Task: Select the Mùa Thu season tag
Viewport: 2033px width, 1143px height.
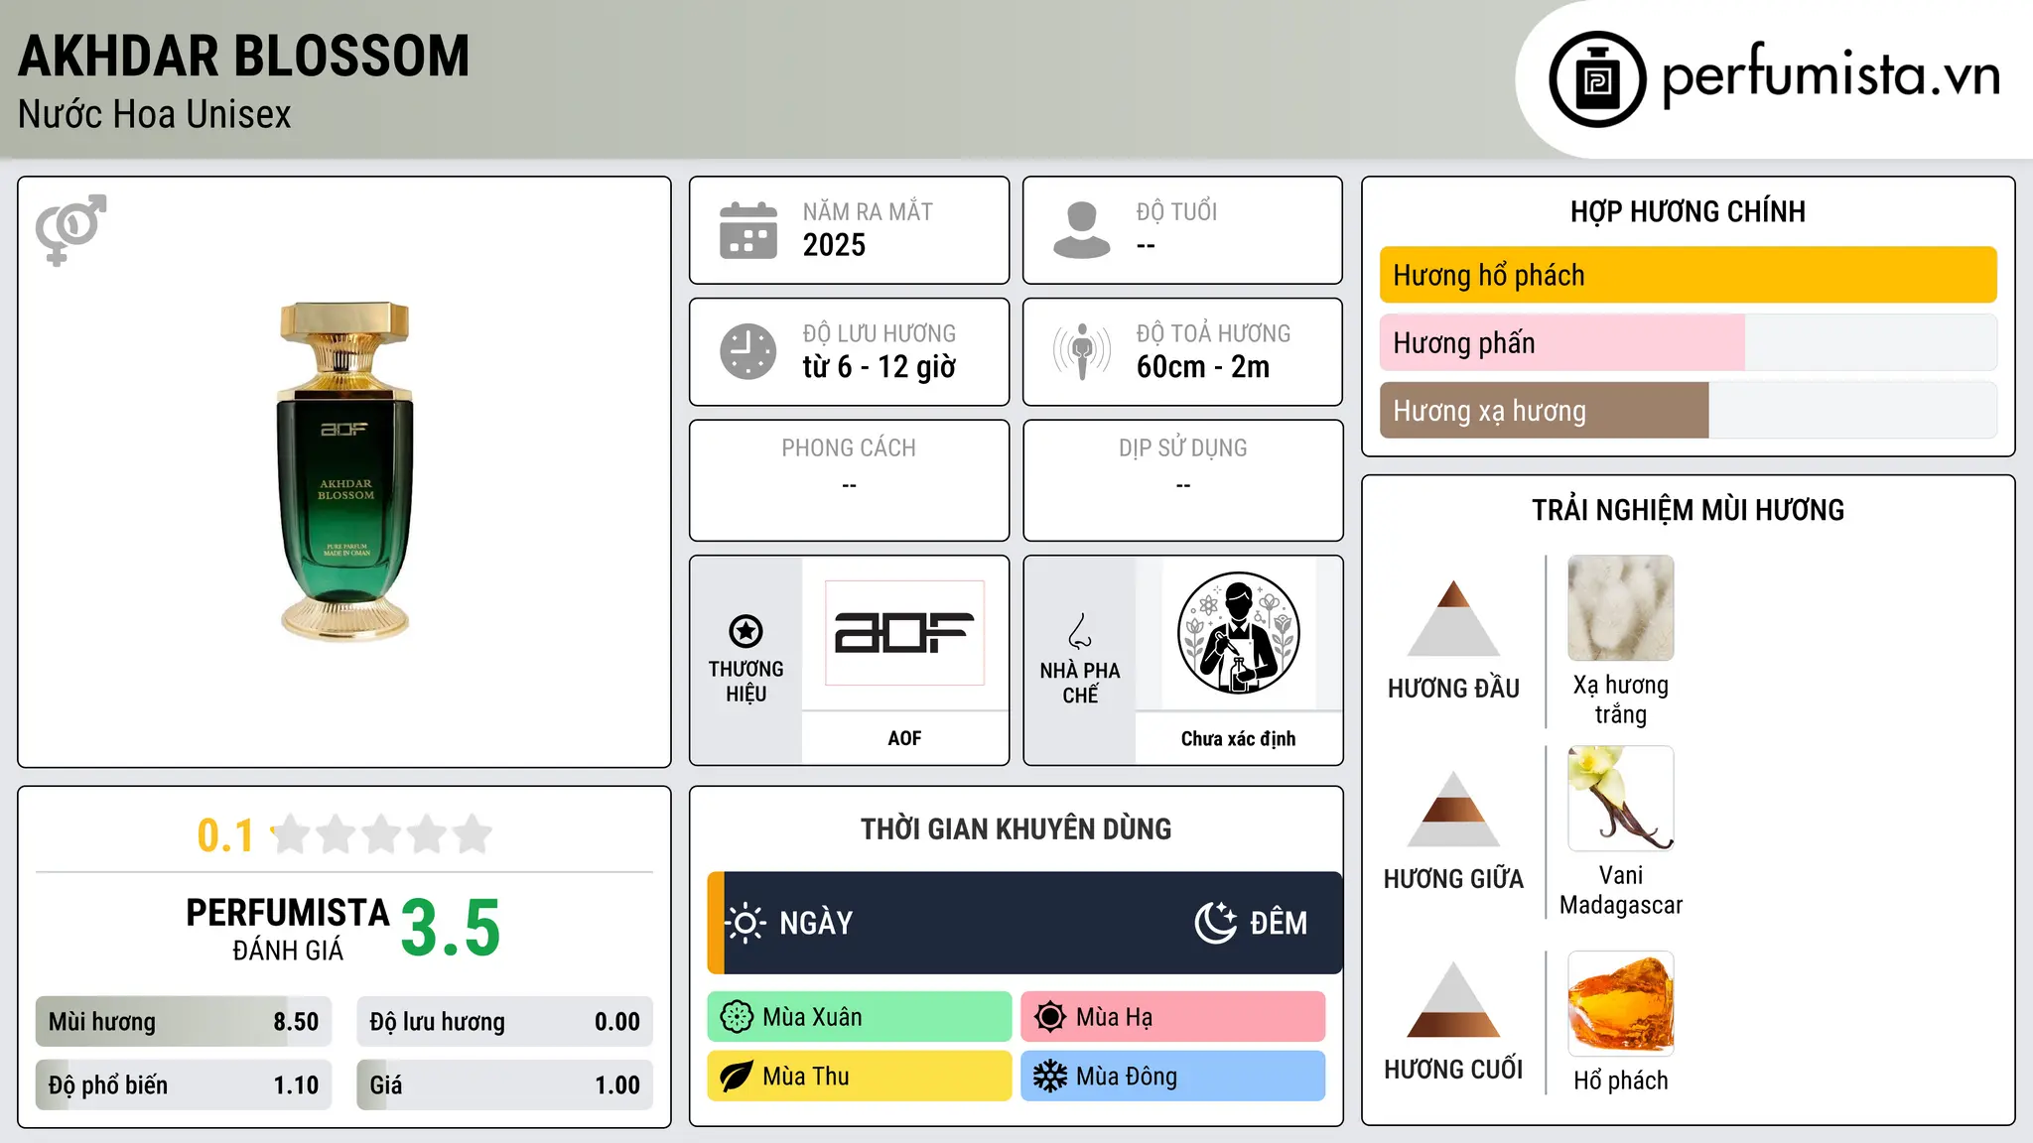Action: point(860,1077)
